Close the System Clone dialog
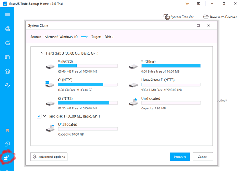Image resolution: width=241 pixels, height=171 pixels. (209, 25)
